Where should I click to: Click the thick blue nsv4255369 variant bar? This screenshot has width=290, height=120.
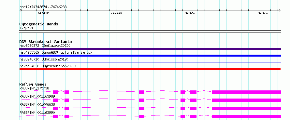(x=150, y=56)
